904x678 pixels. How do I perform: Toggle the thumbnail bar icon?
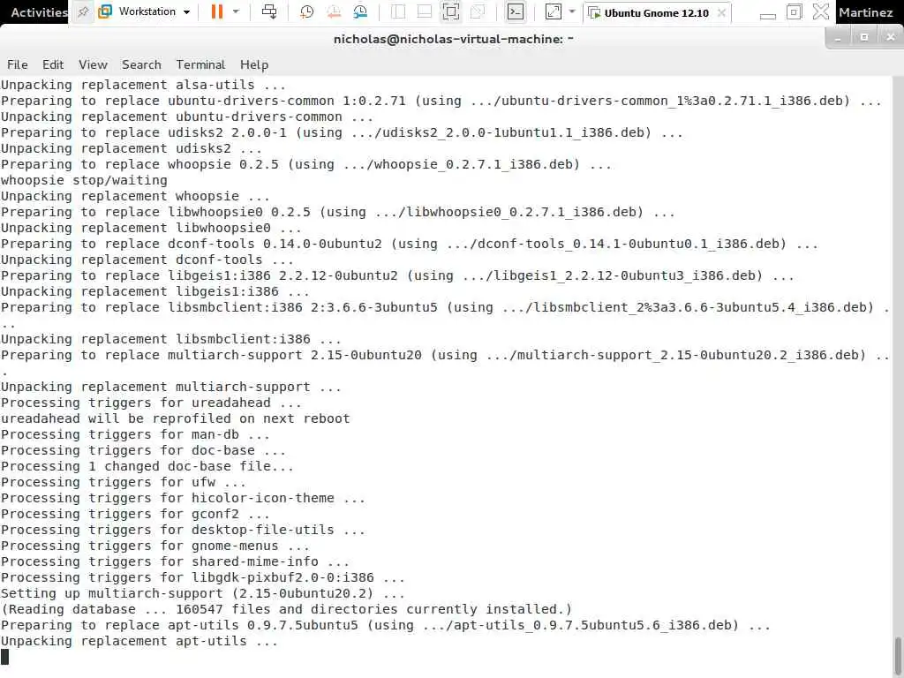click(x=425, y=11)
